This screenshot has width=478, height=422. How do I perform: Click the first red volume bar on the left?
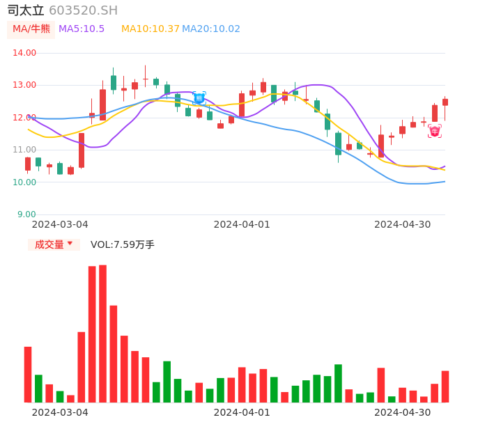point(28,374)
